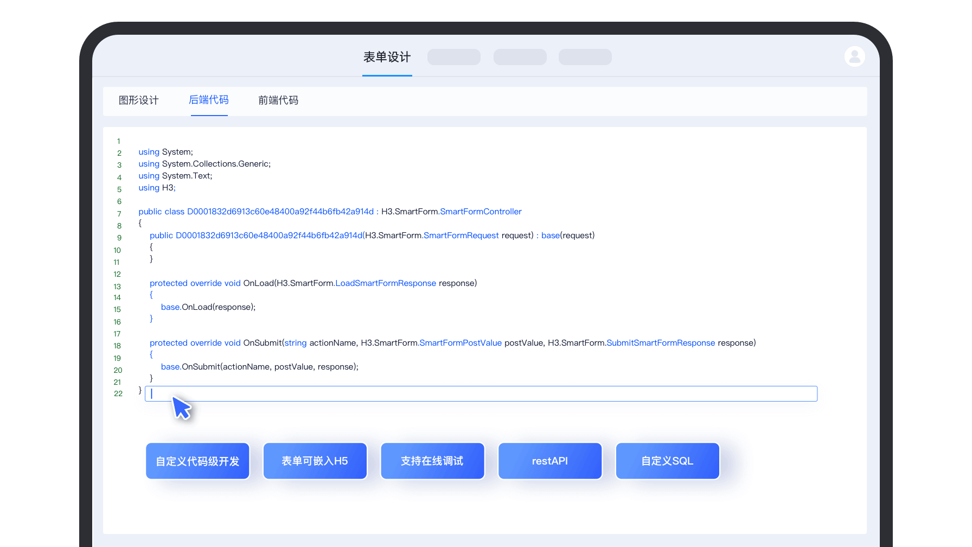The height and width of the screenshot is (547, 972).
Task: Switch to the 前端代码 tab
Action: coord(278,100)
